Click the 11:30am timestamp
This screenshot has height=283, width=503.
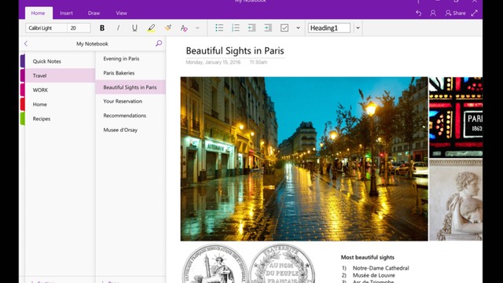point(259,62)
